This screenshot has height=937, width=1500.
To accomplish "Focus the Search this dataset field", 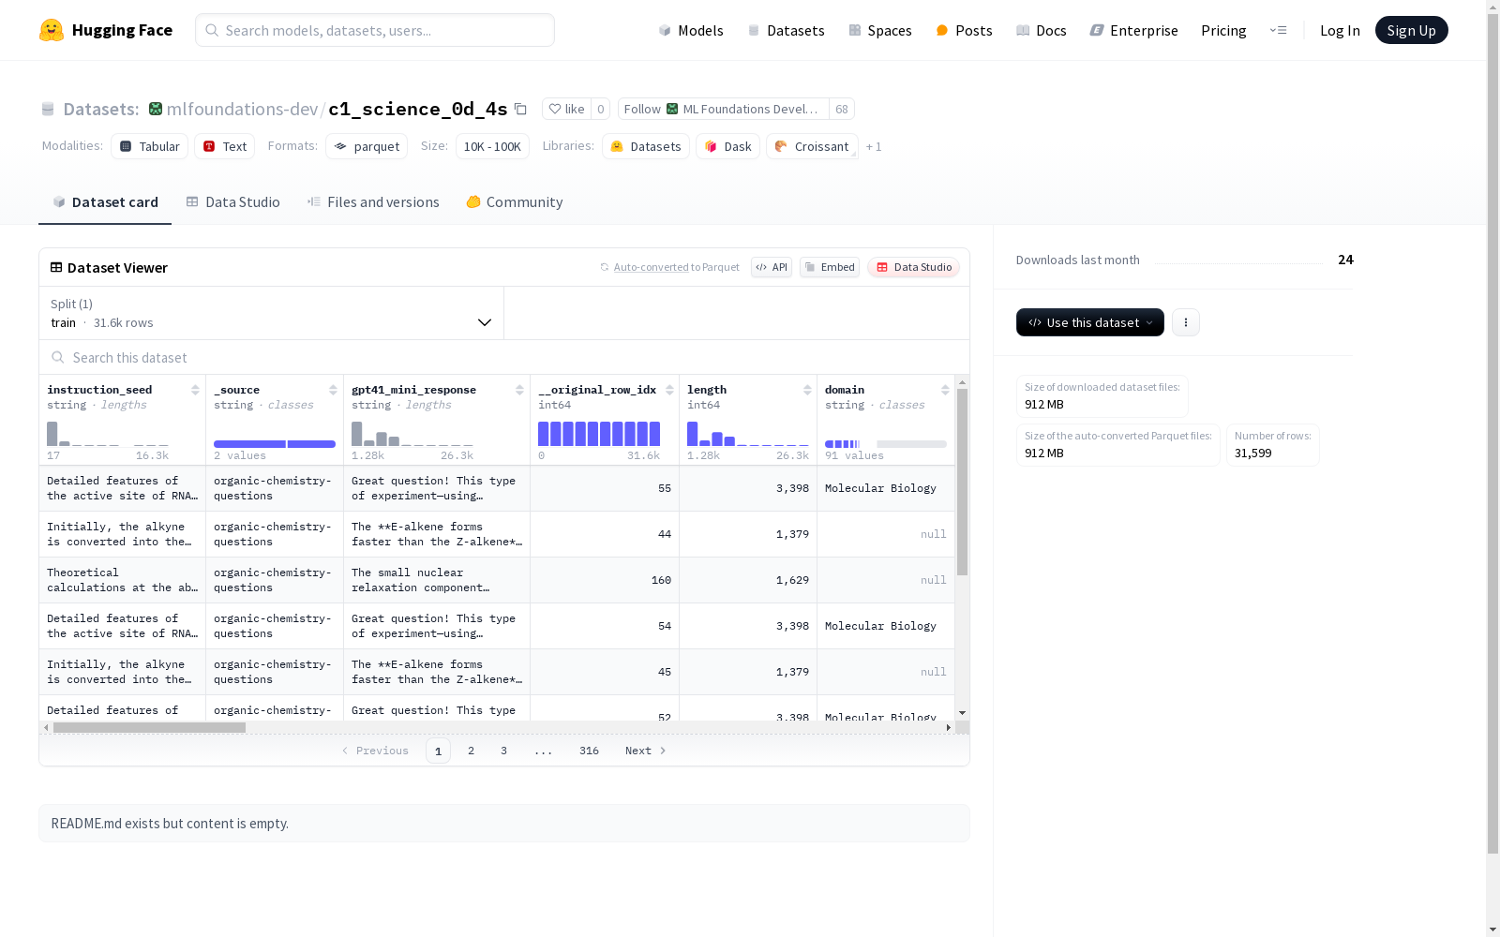I will pyautogui.click(x=504, y=358).
